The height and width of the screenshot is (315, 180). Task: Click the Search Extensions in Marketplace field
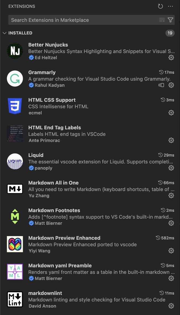(x=83, y=20)
